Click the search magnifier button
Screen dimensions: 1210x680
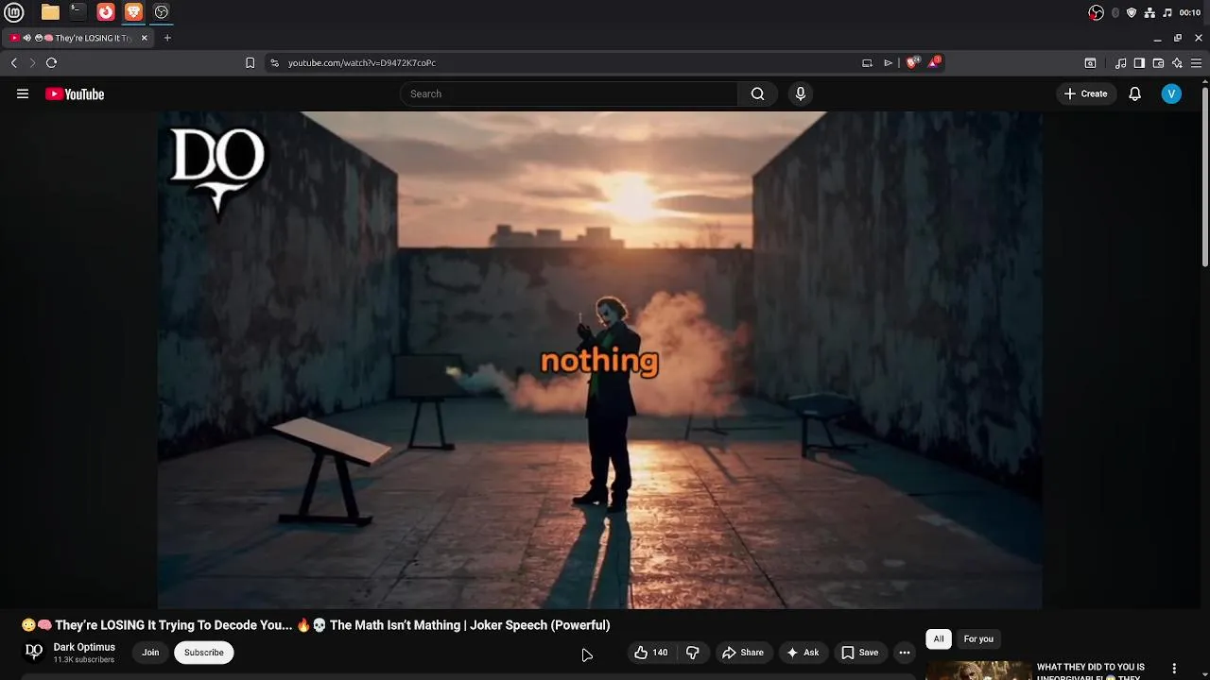point(757,93)
